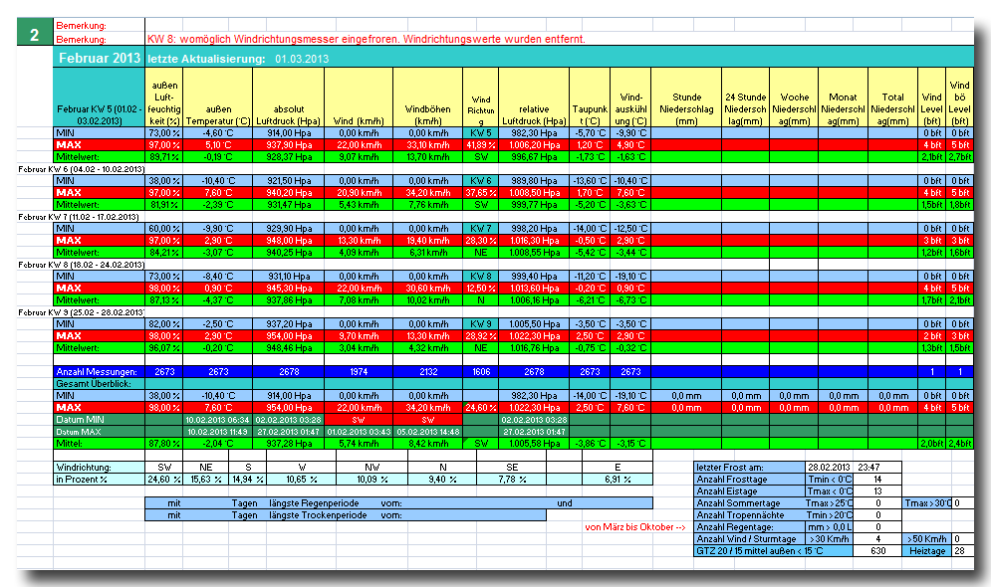Select the 'längste Regenperiode' cell
This screenshot has width=991, height=587.
tap(314, 503)
